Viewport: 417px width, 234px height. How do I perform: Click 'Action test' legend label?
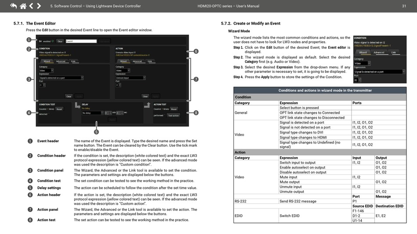[x=46, y=220]
